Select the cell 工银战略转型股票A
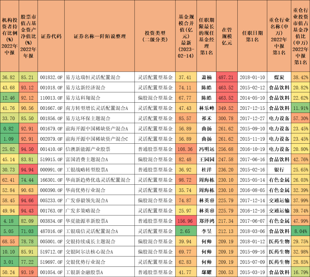Viewport: 310px width, 277px height. pyautogui.click(x=99, y=170)
